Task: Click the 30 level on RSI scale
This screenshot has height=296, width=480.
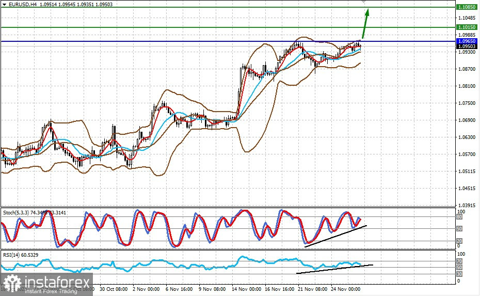Action: coord(459,274)
